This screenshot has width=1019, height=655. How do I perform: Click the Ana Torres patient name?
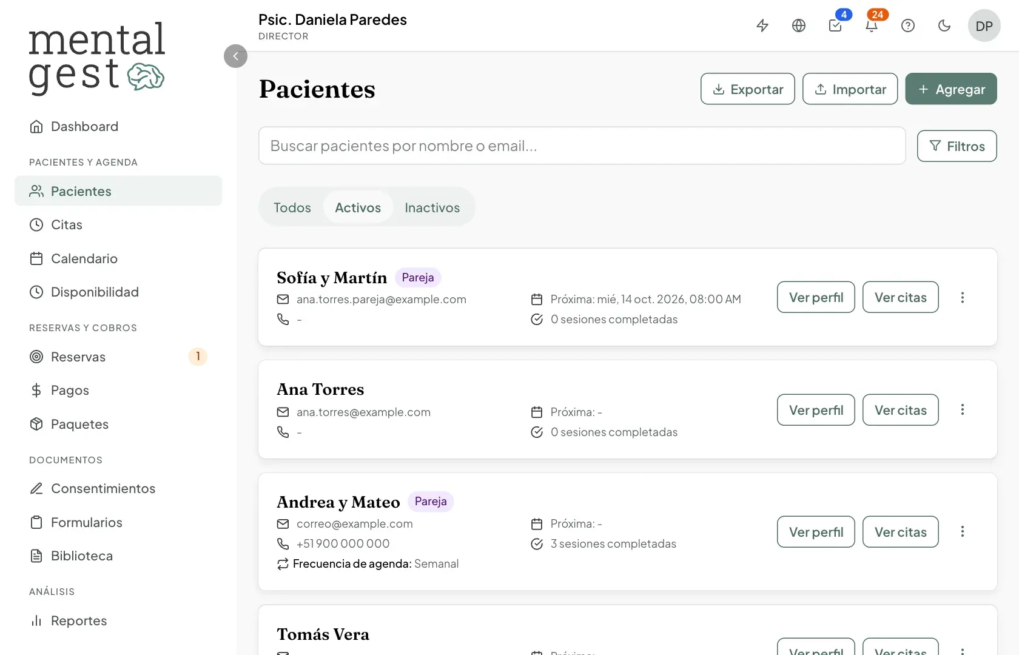click(x=320, y=389)
